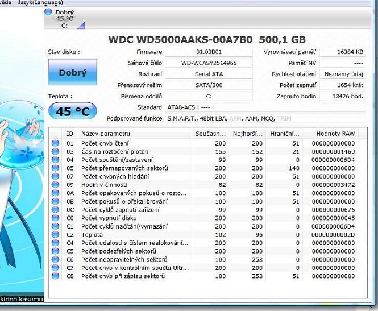
Task: Click the big Dobrý disk status button
Action: 73,72
